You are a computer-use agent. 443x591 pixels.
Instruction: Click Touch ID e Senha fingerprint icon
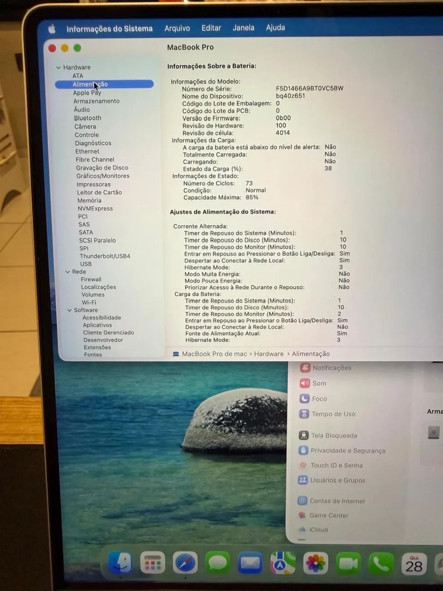coord(303,465)
